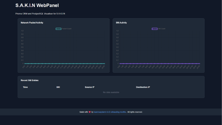The image size is (222, 125).
Task: Toggle the Packet Count legend item
Action: (64, 29)
